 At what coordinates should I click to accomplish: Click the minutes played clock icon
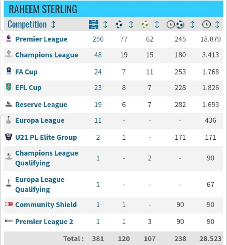tap(206, 25)
